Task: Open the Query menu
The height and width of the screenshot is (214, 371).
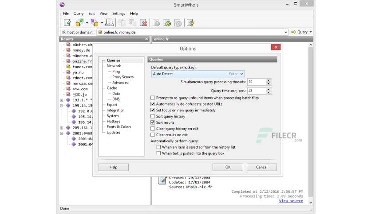Action: 78,13
